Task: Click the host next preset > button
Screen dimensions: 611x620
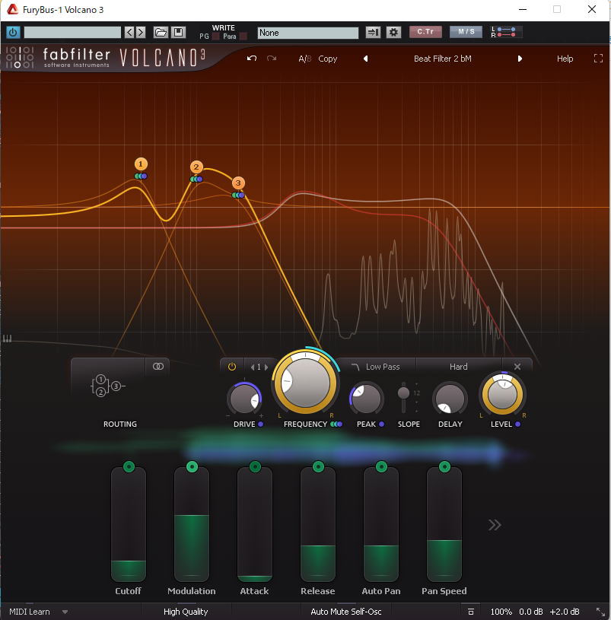Action: click(141, 33)
